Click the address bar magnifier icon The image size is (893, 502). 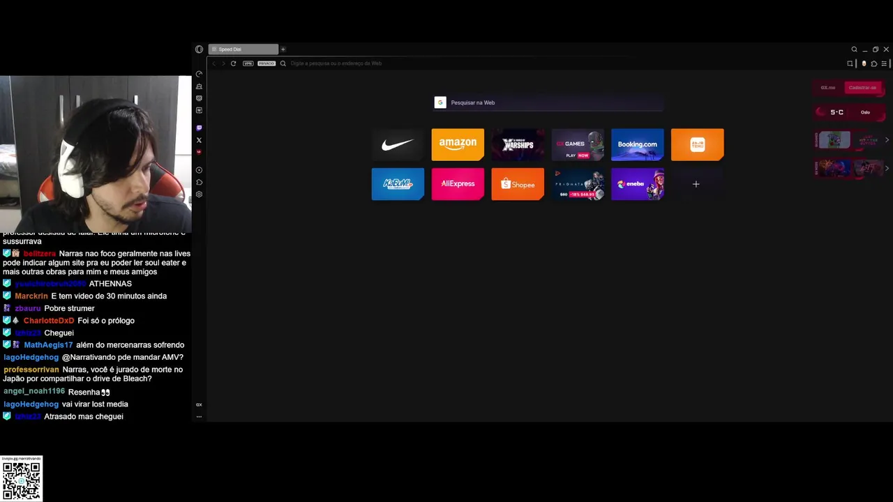(x=283, y=63)
